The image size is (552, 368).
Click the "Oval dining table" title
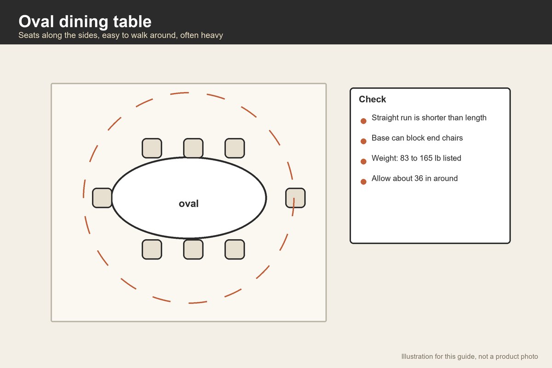pyautogui.click(x=85, y=21)
